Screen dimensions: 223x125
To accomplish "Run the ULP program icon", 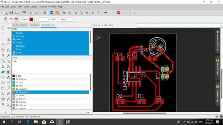I will click(57, 13).
